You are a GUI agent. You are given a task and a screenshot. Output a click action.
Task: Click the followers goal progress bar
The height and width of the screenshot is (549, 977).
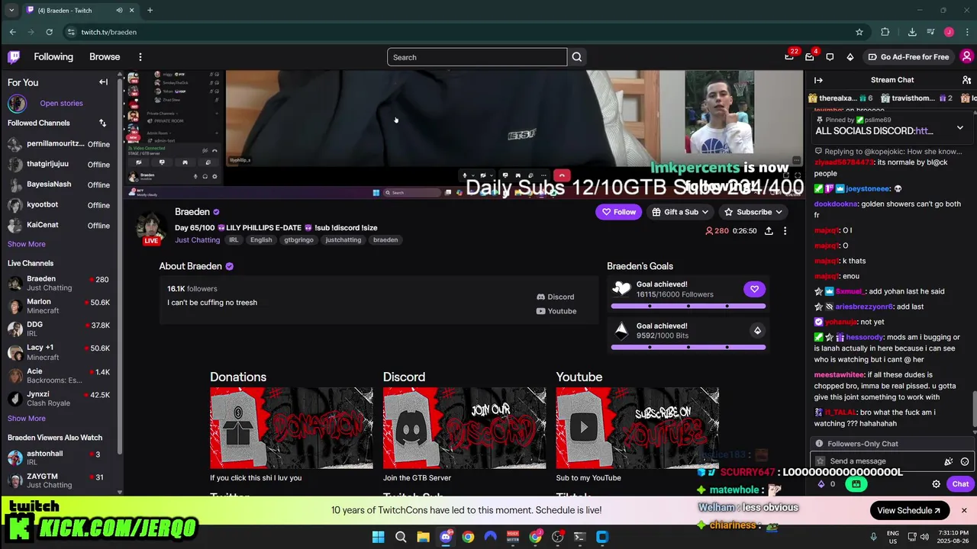pos(688,307)
